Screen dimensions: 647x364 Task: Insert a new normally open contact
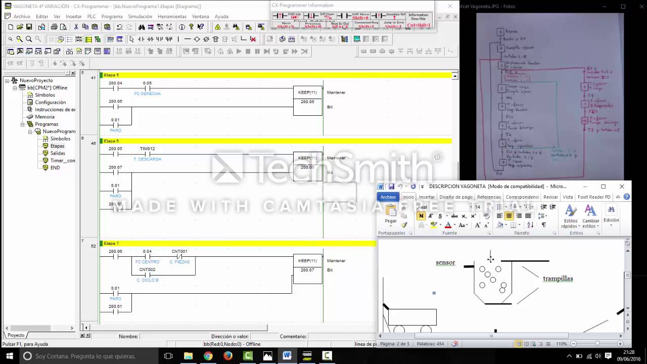point(141,39)
